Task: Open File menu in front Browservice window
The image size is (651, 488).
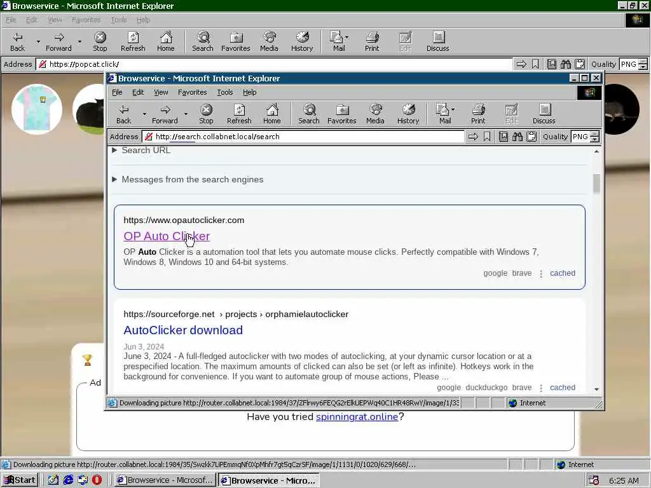Action: [x=117, y=92]
